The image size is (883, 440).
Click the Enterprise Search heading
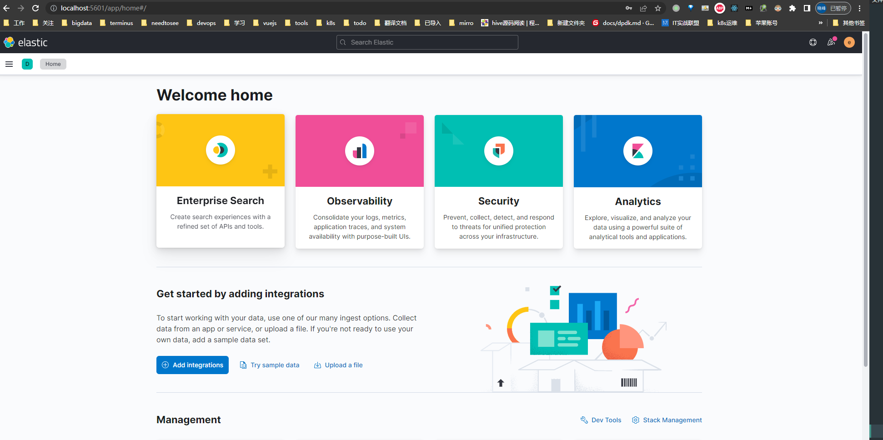coord(221,200)
